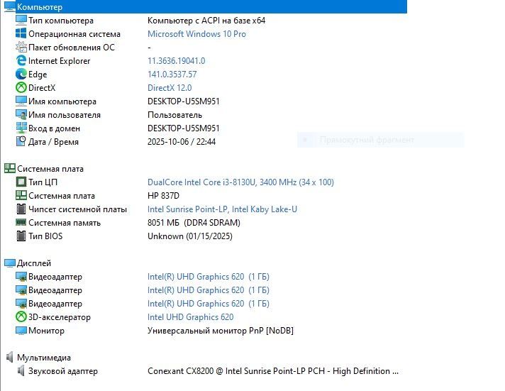This screenshot has height=391, width=505.
Task: Select the highlighted Компьютер header icon
Action: pyautogui.click(x=10, y=7)
